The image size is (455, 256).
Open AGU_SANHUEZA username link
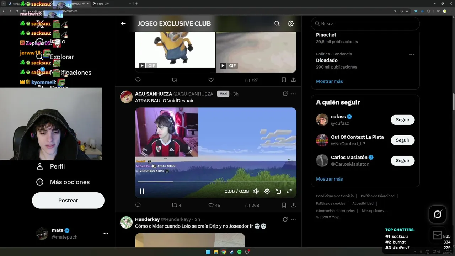(154, 94)
